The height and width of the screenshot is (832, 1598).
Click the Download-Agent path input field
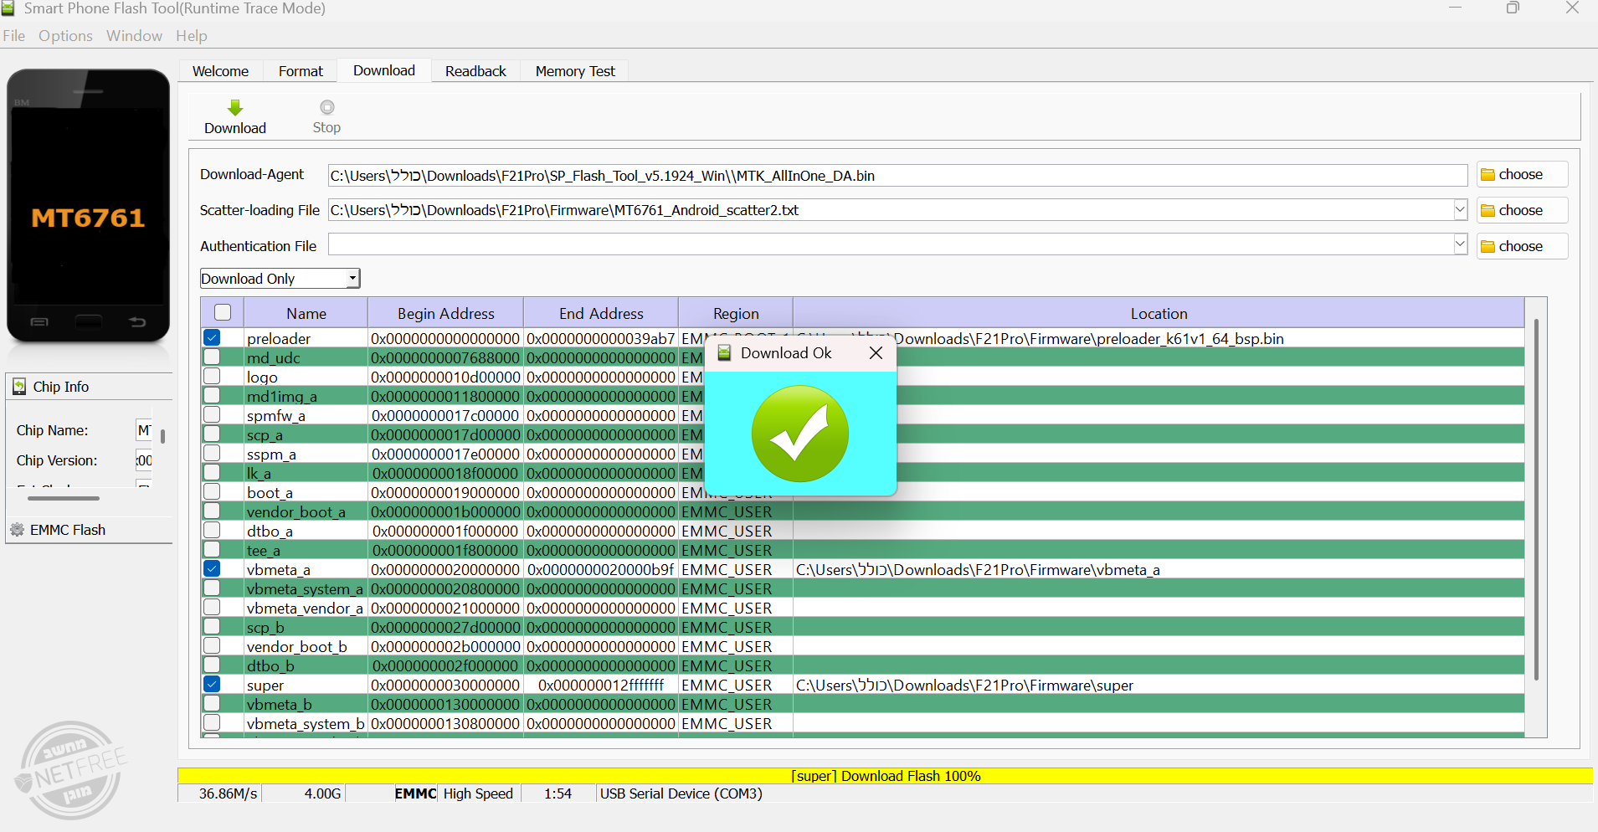[x=896, y=176]
